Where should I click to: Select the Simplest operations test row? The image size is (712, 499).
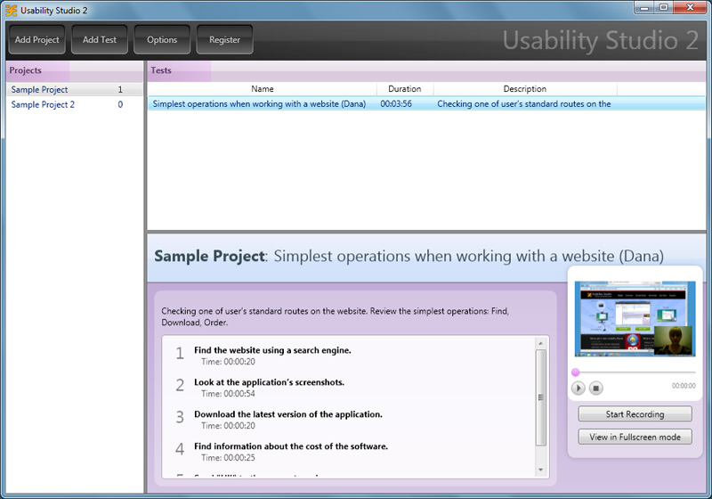coord(426,104)
